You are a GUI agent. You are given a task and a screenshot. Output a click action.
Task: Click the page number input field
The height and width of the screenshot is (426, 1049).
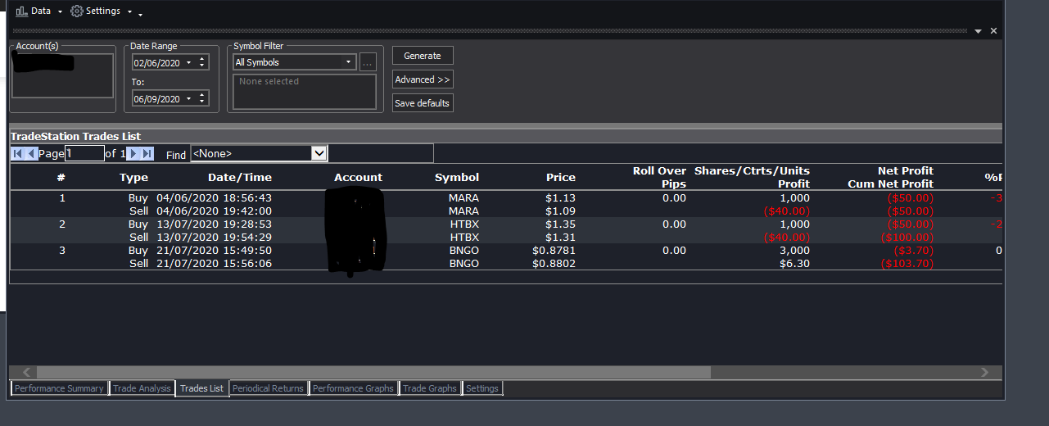pyautogui.click(x=85, y=153)
